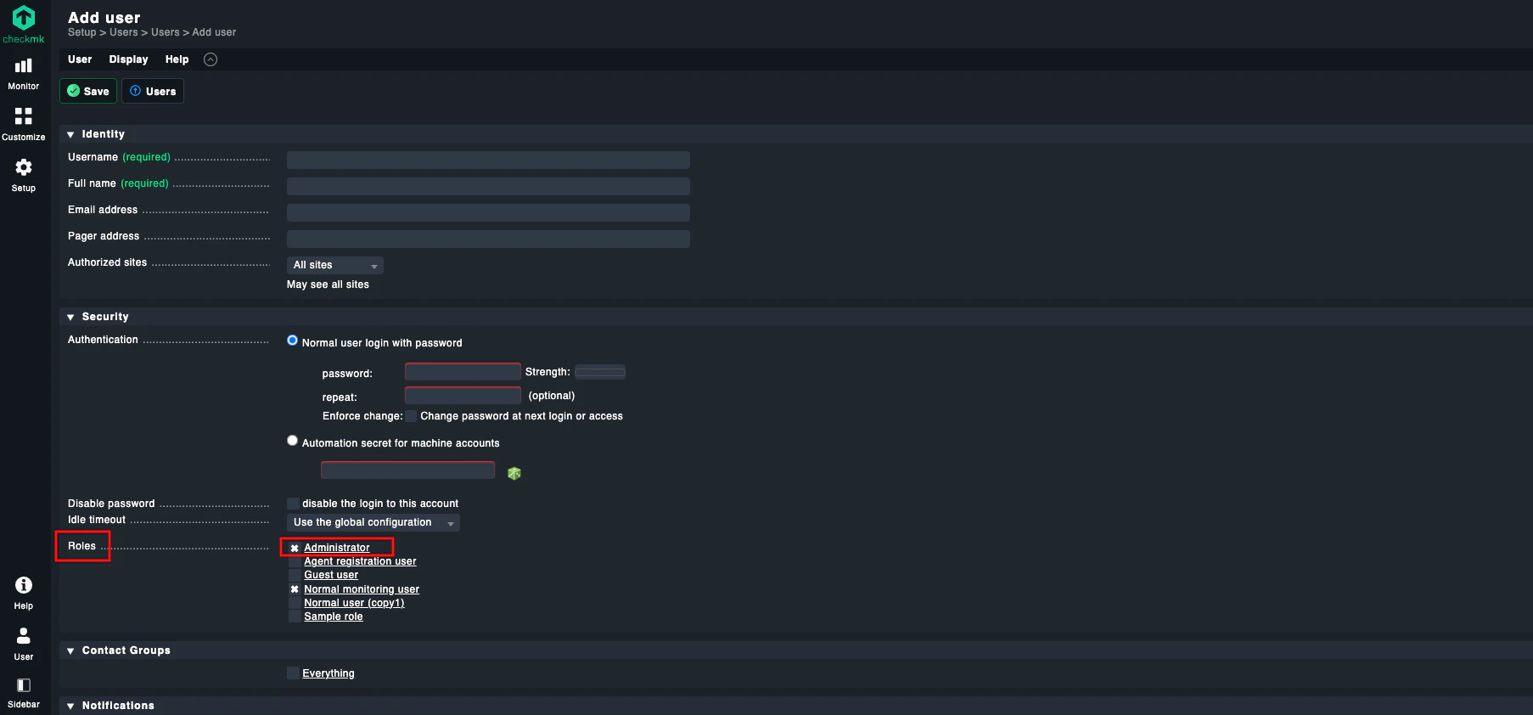1533x715 pixels.
Task: Open the Help info icon in sidebar
Action: coord(24,585)
